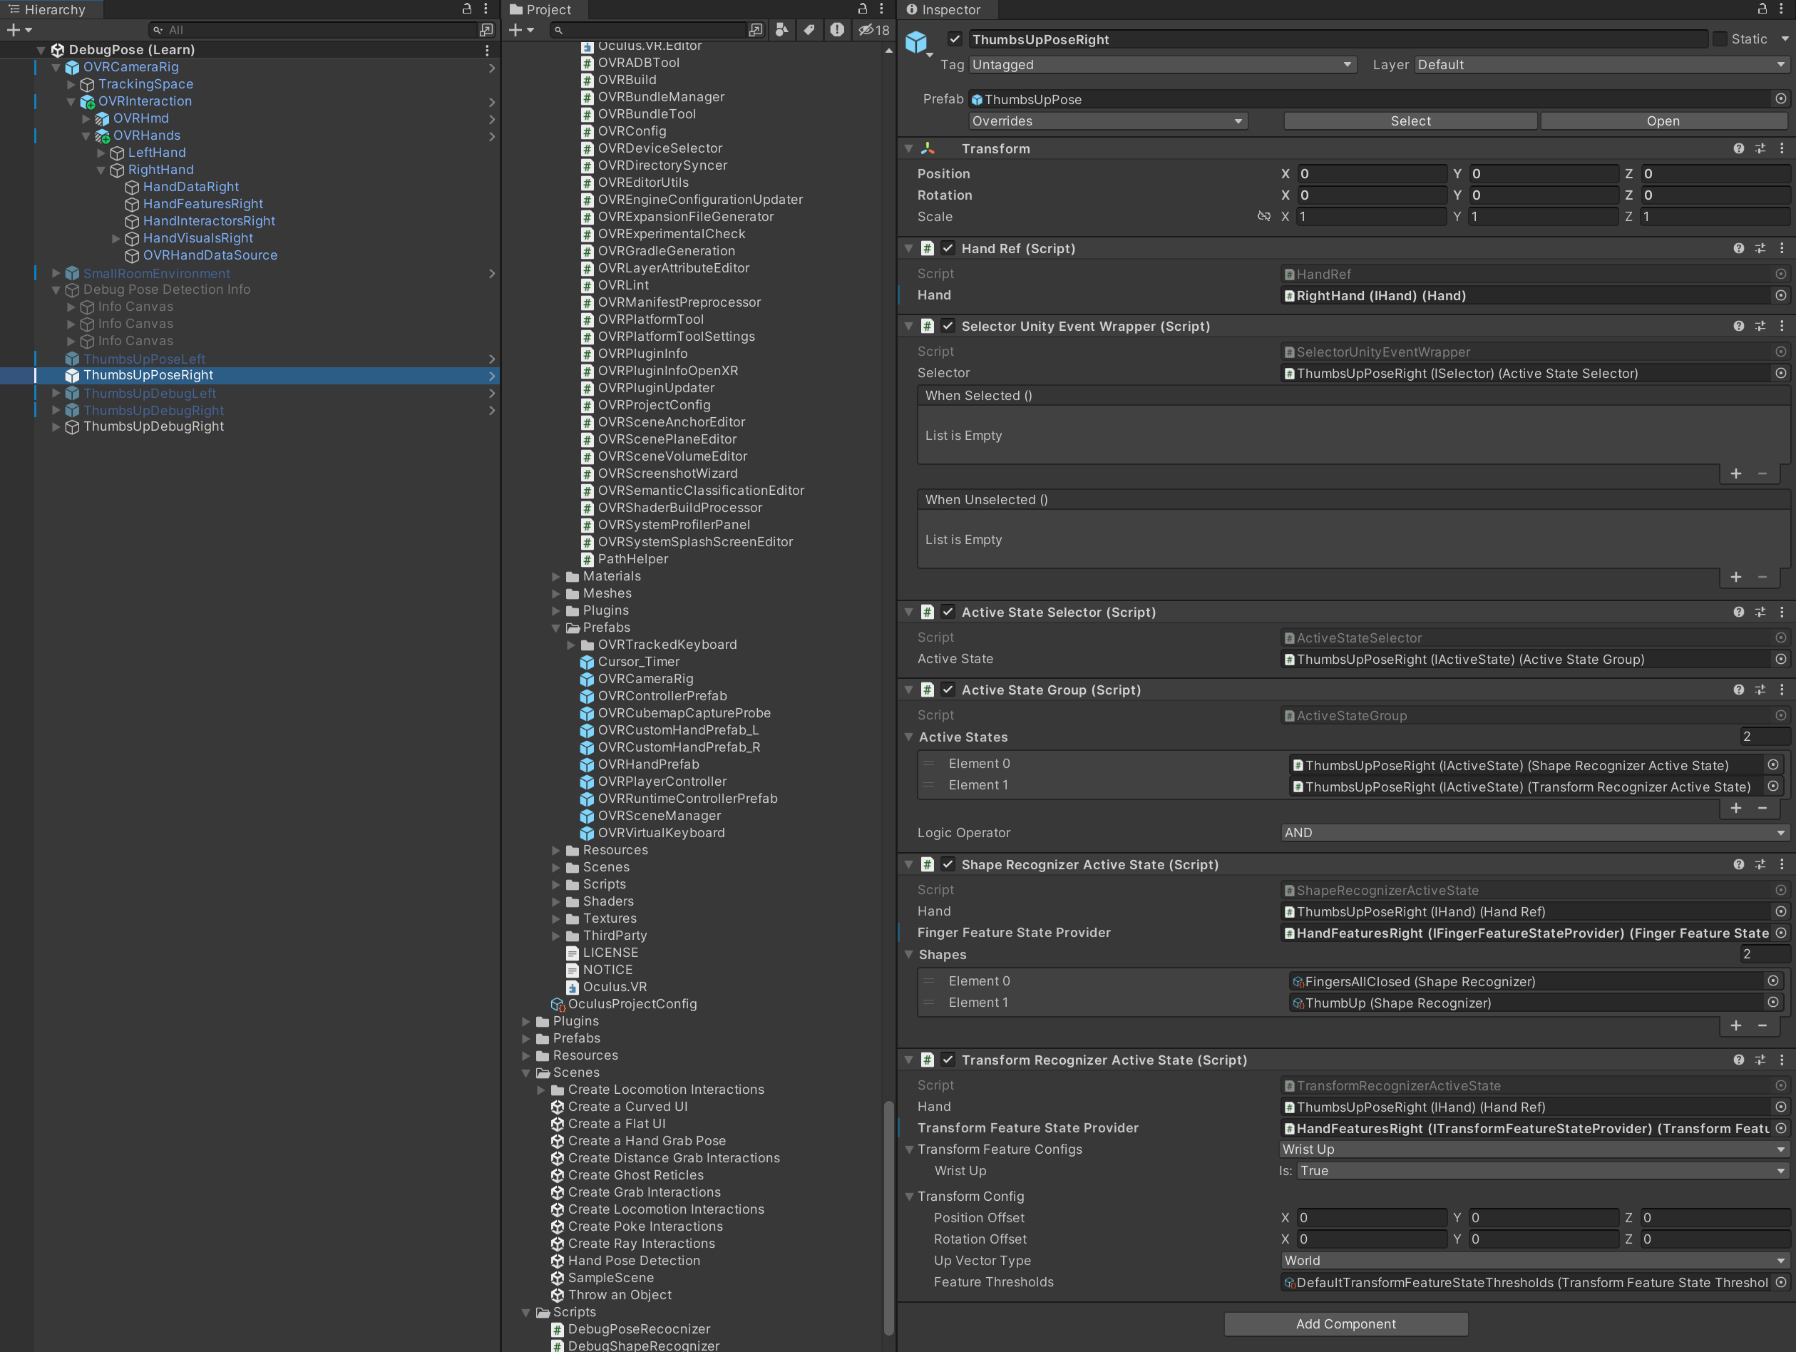Click the Position X input field

click(1371, 174)
